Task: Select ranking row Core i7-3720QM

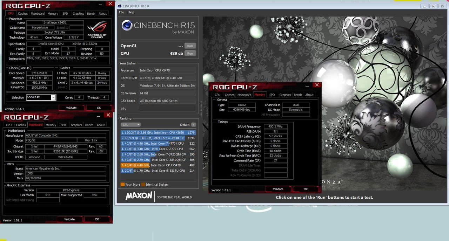Action: click(x=158, y=154)
